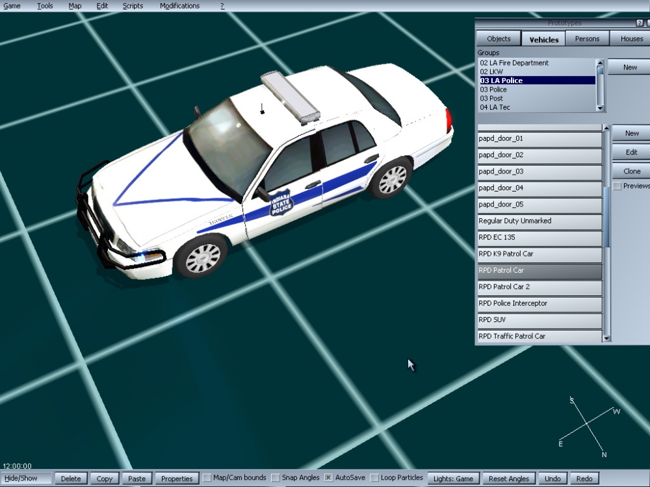The height and width of the screenshot is (487, 650).
Task: Click the Undo button
Action: pos(552,479)
